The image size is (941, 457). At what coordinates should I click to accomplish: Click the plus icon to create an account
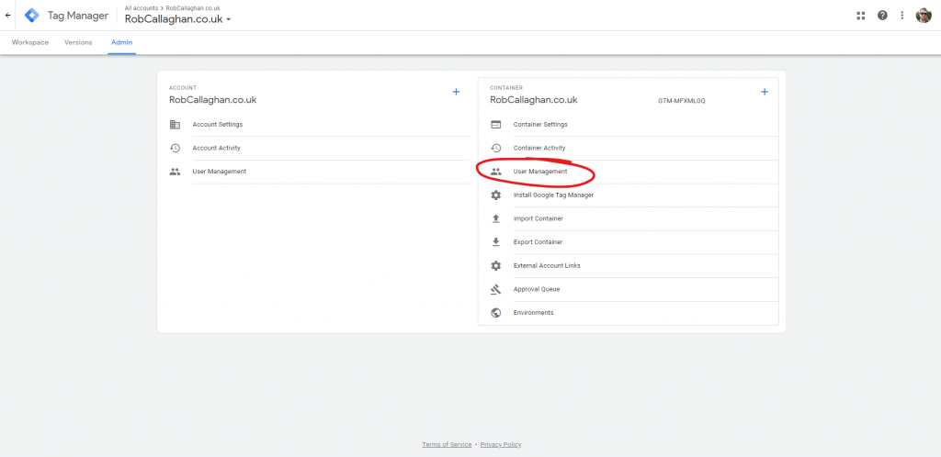point(456,92)
